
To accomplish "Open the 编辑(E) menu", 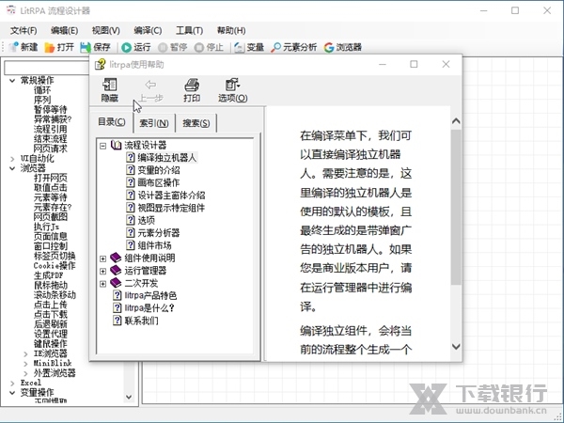I will 64,31.
